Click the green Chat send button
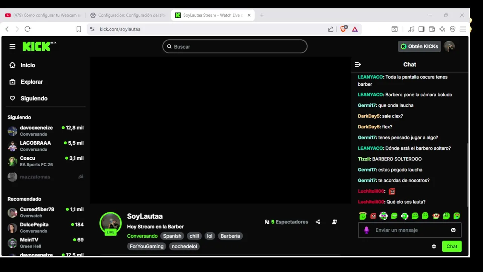 pos(452,246)
